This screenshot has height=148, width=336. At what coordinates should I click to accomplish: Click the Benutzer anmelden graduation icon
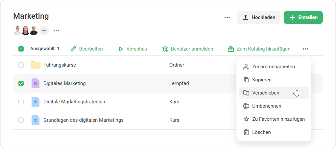tap(165, 49)
